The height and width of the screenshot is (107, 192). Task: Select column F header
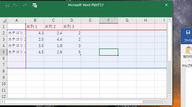(109, 20)
